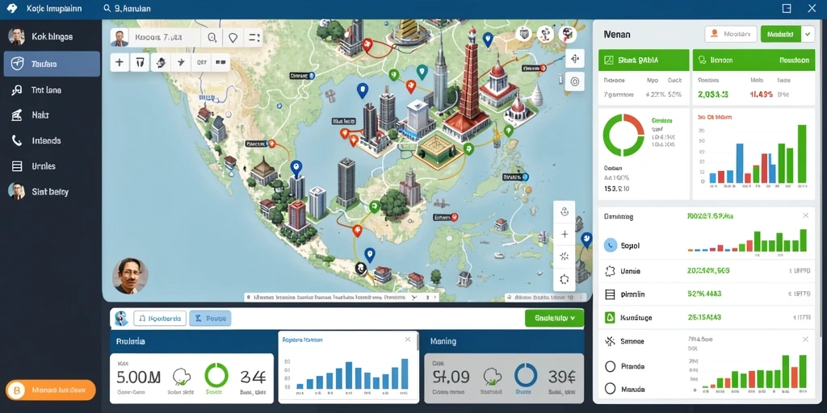This screenshot has width=827, height=413.
Task: Click the map search text field
Action: click(166, 37)
